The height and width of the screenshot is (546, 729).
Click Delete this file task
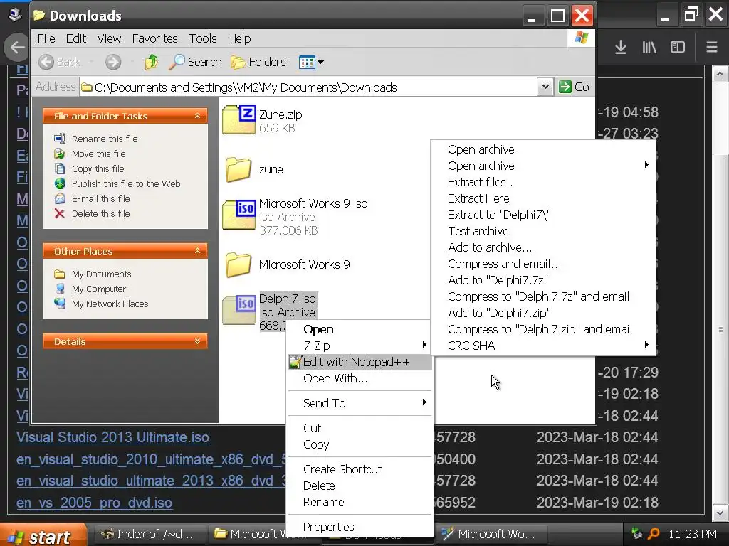(101, 213)
